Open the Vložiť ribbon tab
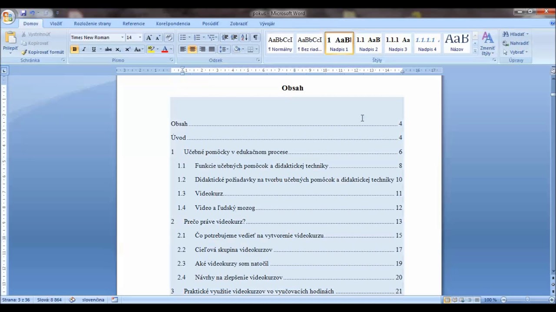This screenshot has width=556, height=312. (56, 24)
